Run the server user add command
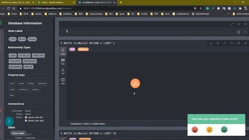 (x=34, y=121)
